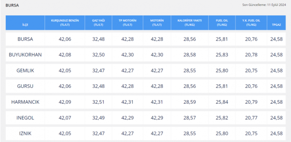This screenshot has height=142, width=291.
Task: Click the TPGAZ column header
Action: pos(276,23)
